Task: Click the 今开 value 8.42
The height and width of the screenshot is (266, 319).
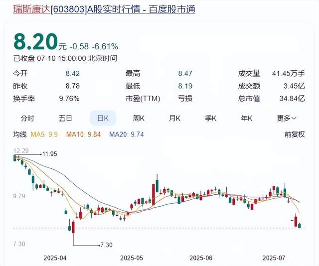Action: [73, 73]
